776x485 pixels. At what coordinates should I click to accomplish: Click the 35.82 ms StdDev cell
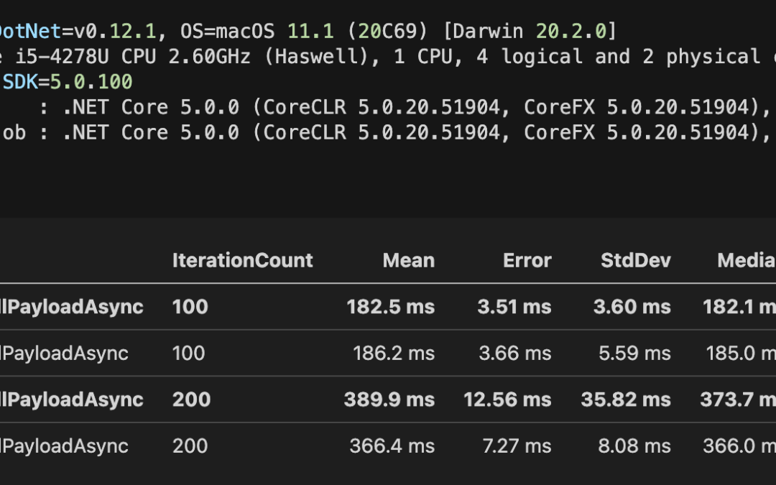coord(626,399)
